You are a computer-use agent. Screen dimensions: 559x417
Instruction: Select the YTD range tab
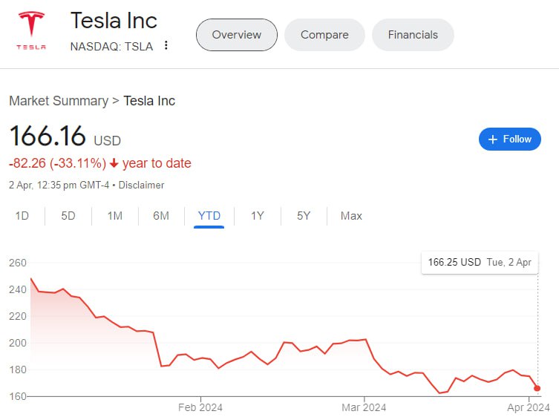pos(209,216)
